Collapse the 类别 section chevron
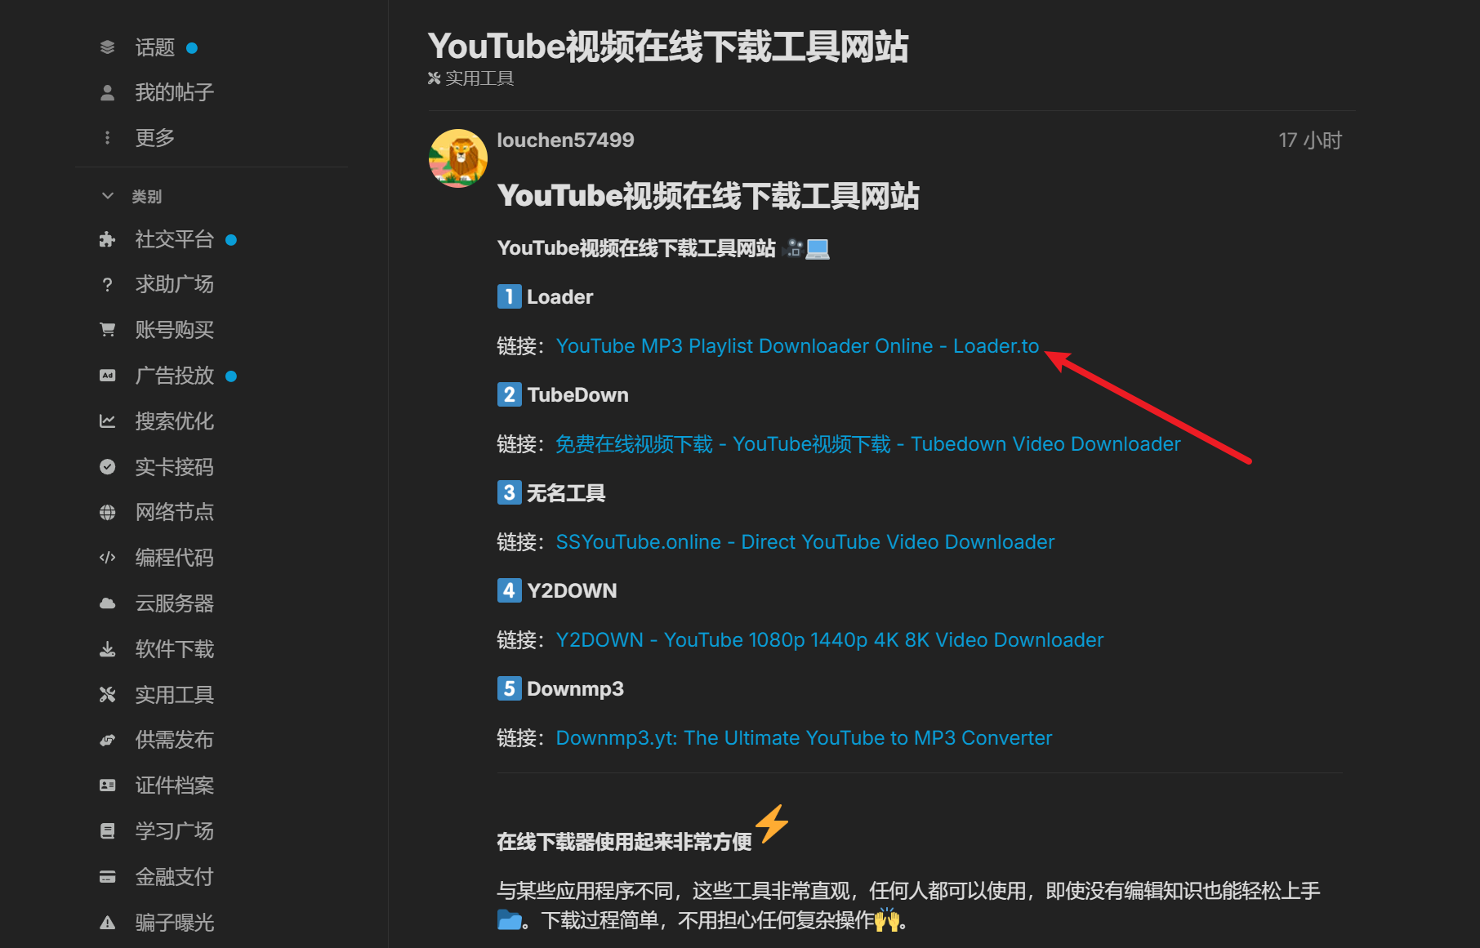The height and width of the screenshot is (948, 1480). tap(107, 196)
